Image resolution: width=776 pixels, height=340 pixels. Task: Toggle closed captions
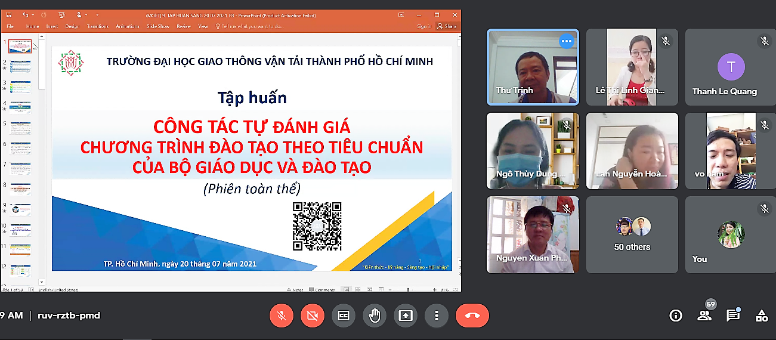[x=344, y=316]
